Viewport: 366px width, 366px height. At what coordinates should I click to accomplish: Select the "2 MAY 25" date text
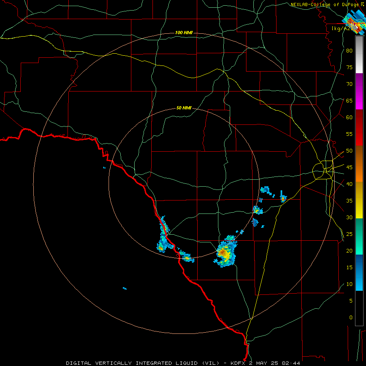click(264, 363)
